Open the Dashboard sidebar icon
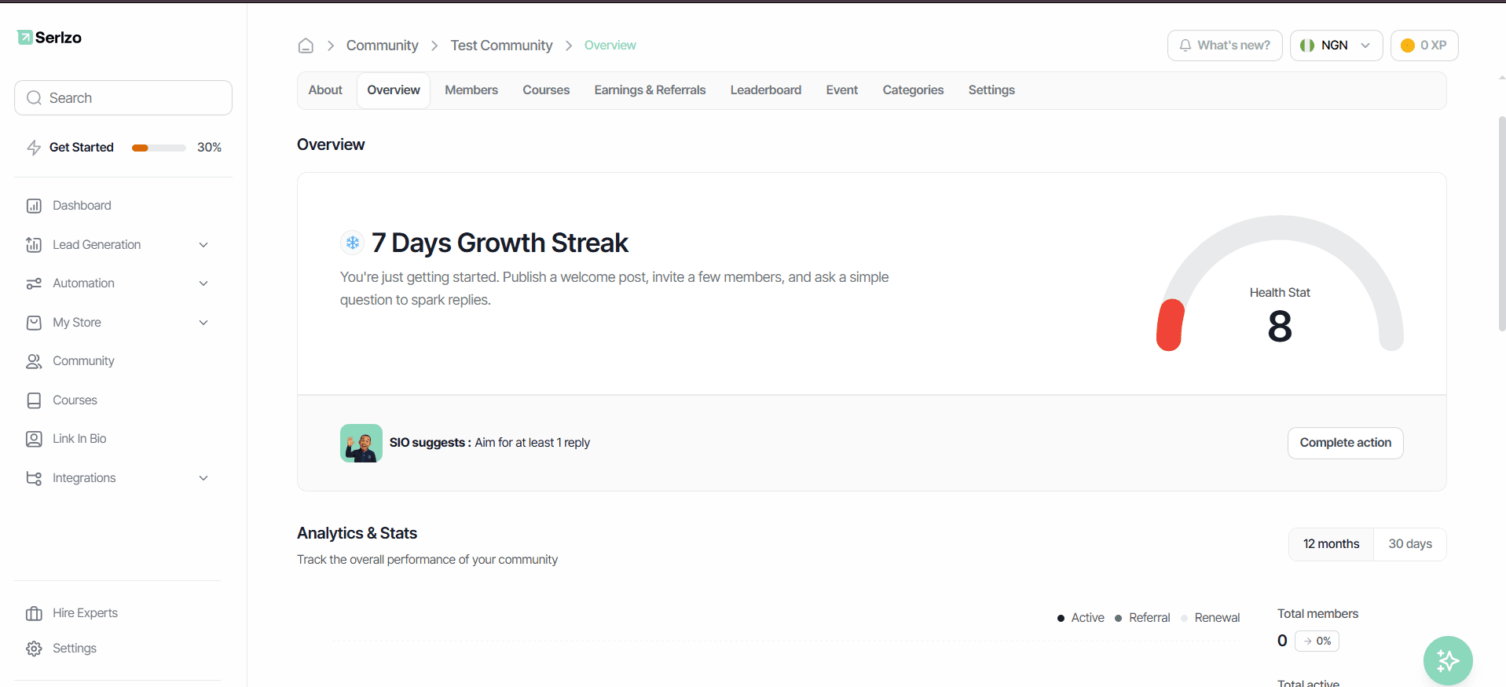Viewport: 1506px width, 687px height. 34,206
